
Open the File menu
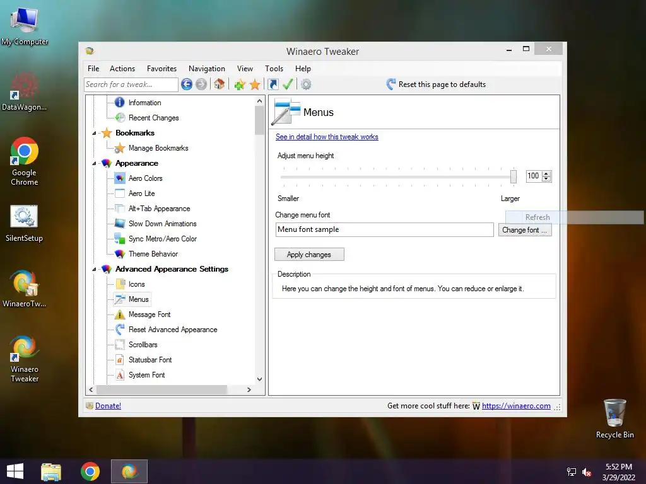click(93, 69)
